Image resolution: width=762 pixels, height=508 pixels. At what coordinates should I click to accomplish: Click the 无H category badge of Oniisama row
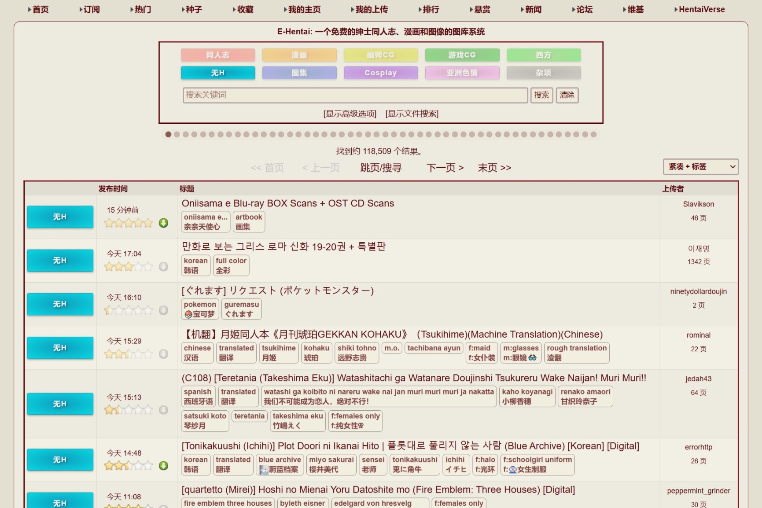tap(60, 217)
